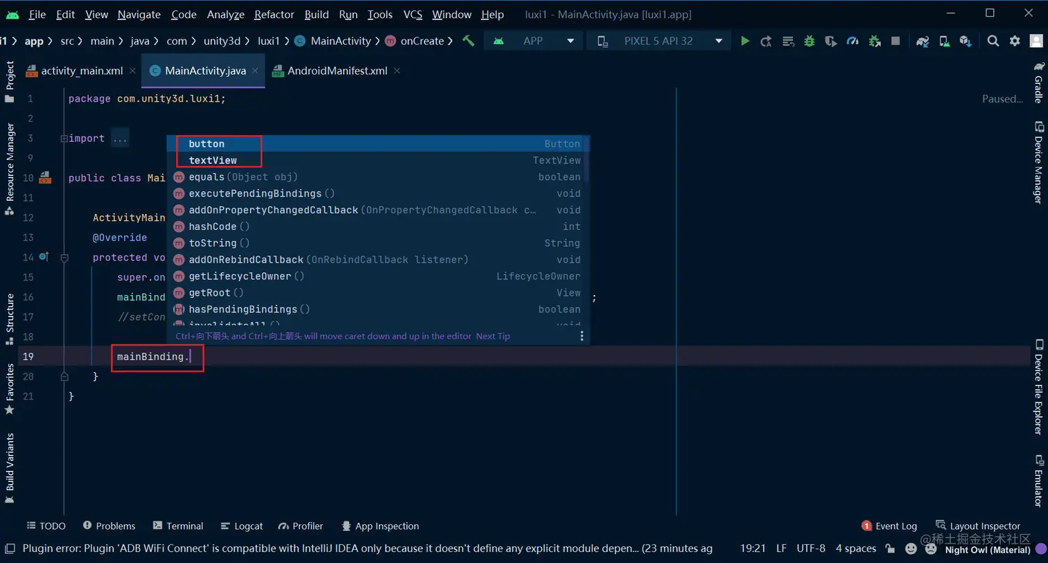Open the Profile app gauge icon

click(853, 41)
